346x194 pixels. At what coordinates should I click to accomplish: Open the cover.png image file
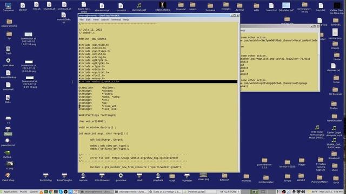(x=203, y=176)
